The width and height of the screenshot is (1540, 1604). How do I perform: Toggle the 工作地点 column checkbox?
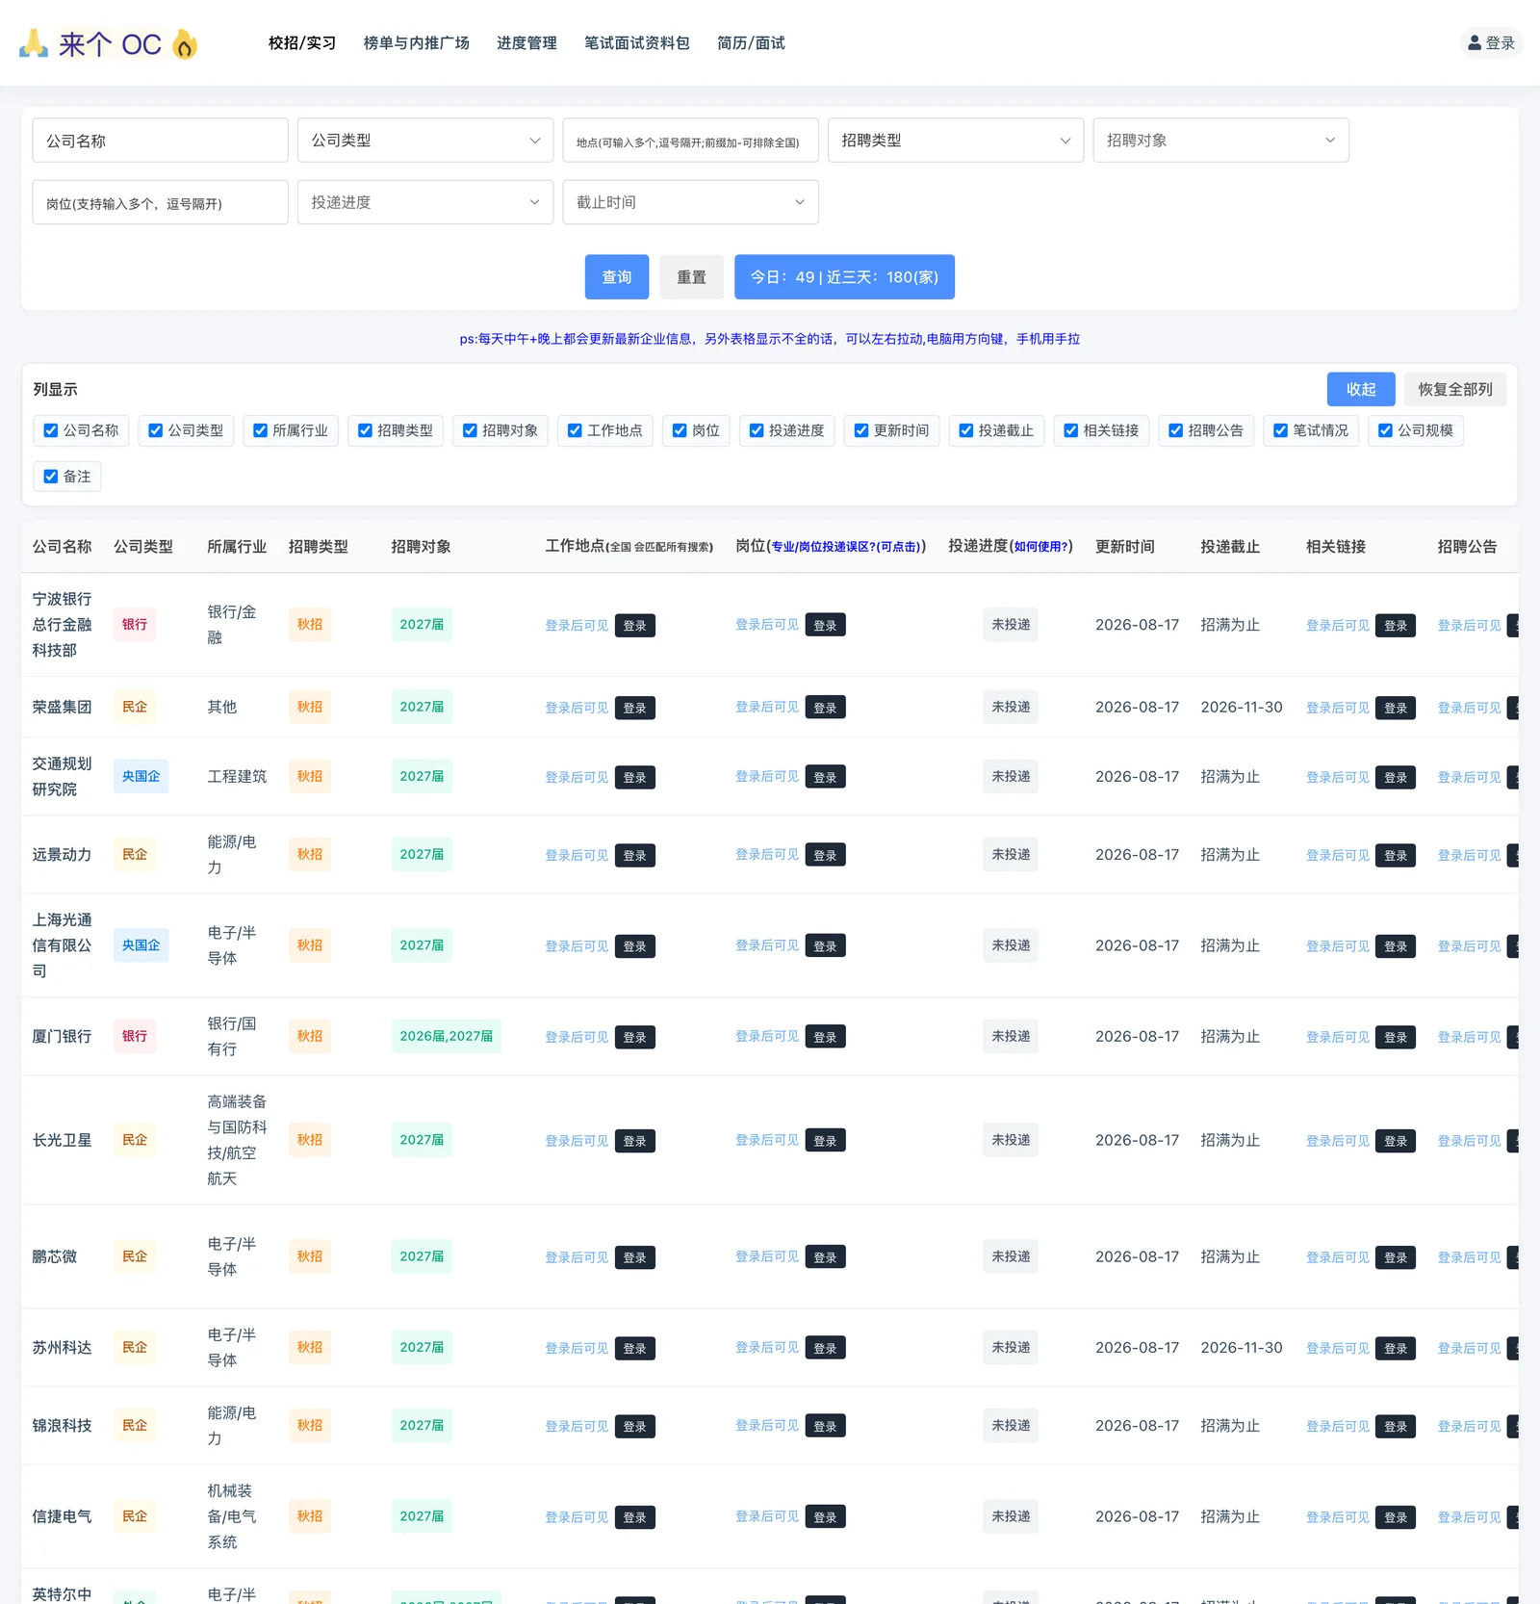click(x=575, y=430)
